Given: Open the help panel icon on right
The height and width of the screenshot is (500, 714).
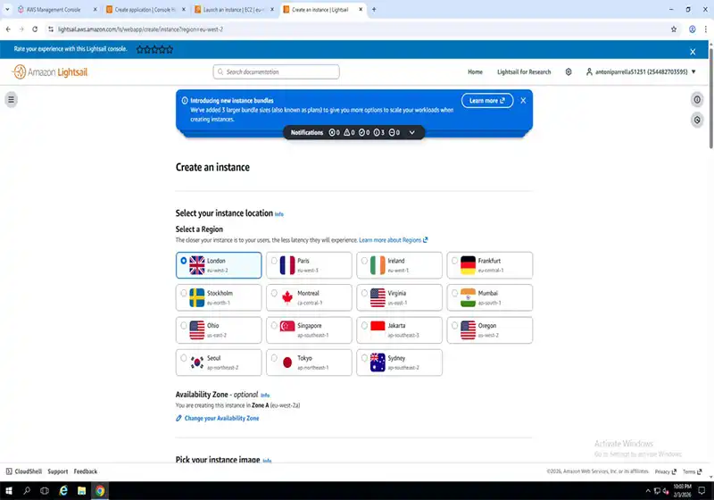Looking at the screenshot, I should pyautogui.click(x=697, y=100).
